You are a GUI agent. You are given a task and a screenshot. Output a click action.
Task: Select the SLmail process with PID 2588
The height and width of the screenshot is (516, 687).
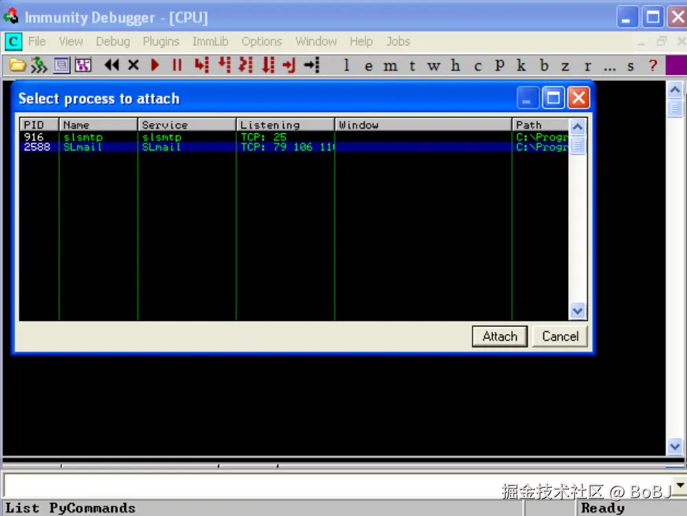coord(294,147)
